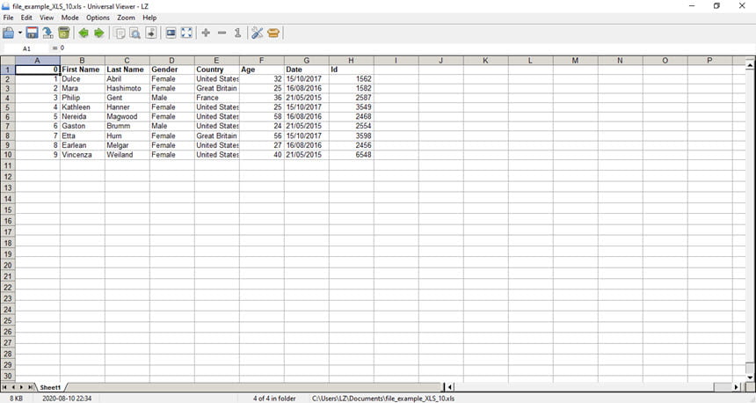Go to previous file with green left arrow
The image size is (756, 403).
click(x=84, y=33)
